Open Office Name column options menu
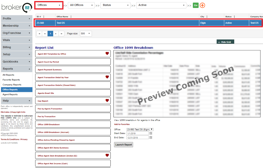The width and height of the screenshot is (263, 168). (71, 17)
